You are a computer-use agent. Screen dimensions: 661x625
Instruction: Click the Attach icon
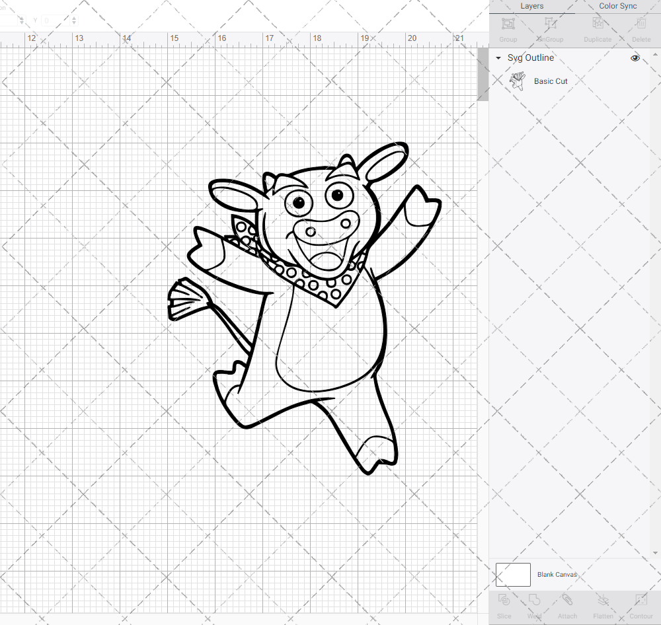[567, 605]
